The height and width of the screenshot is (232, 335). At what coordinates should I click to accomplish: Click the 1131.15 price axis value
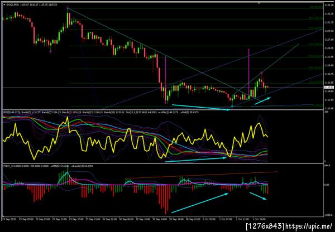[328, 22]
